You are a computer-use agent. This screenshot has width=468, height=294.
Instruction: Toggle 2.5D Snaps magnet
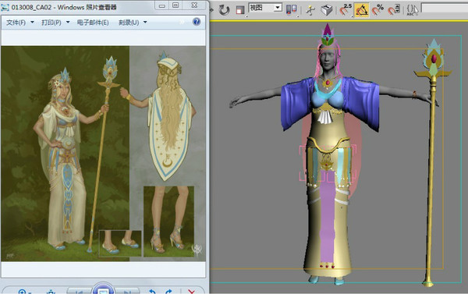[x=346, y=10]
